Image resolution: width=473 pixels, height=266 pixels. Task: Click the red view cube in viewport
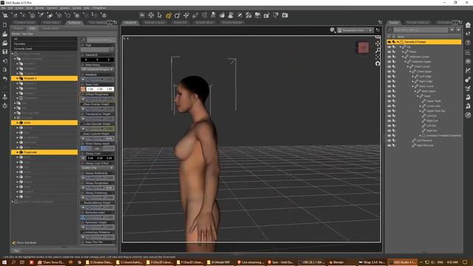coord(363,47)
